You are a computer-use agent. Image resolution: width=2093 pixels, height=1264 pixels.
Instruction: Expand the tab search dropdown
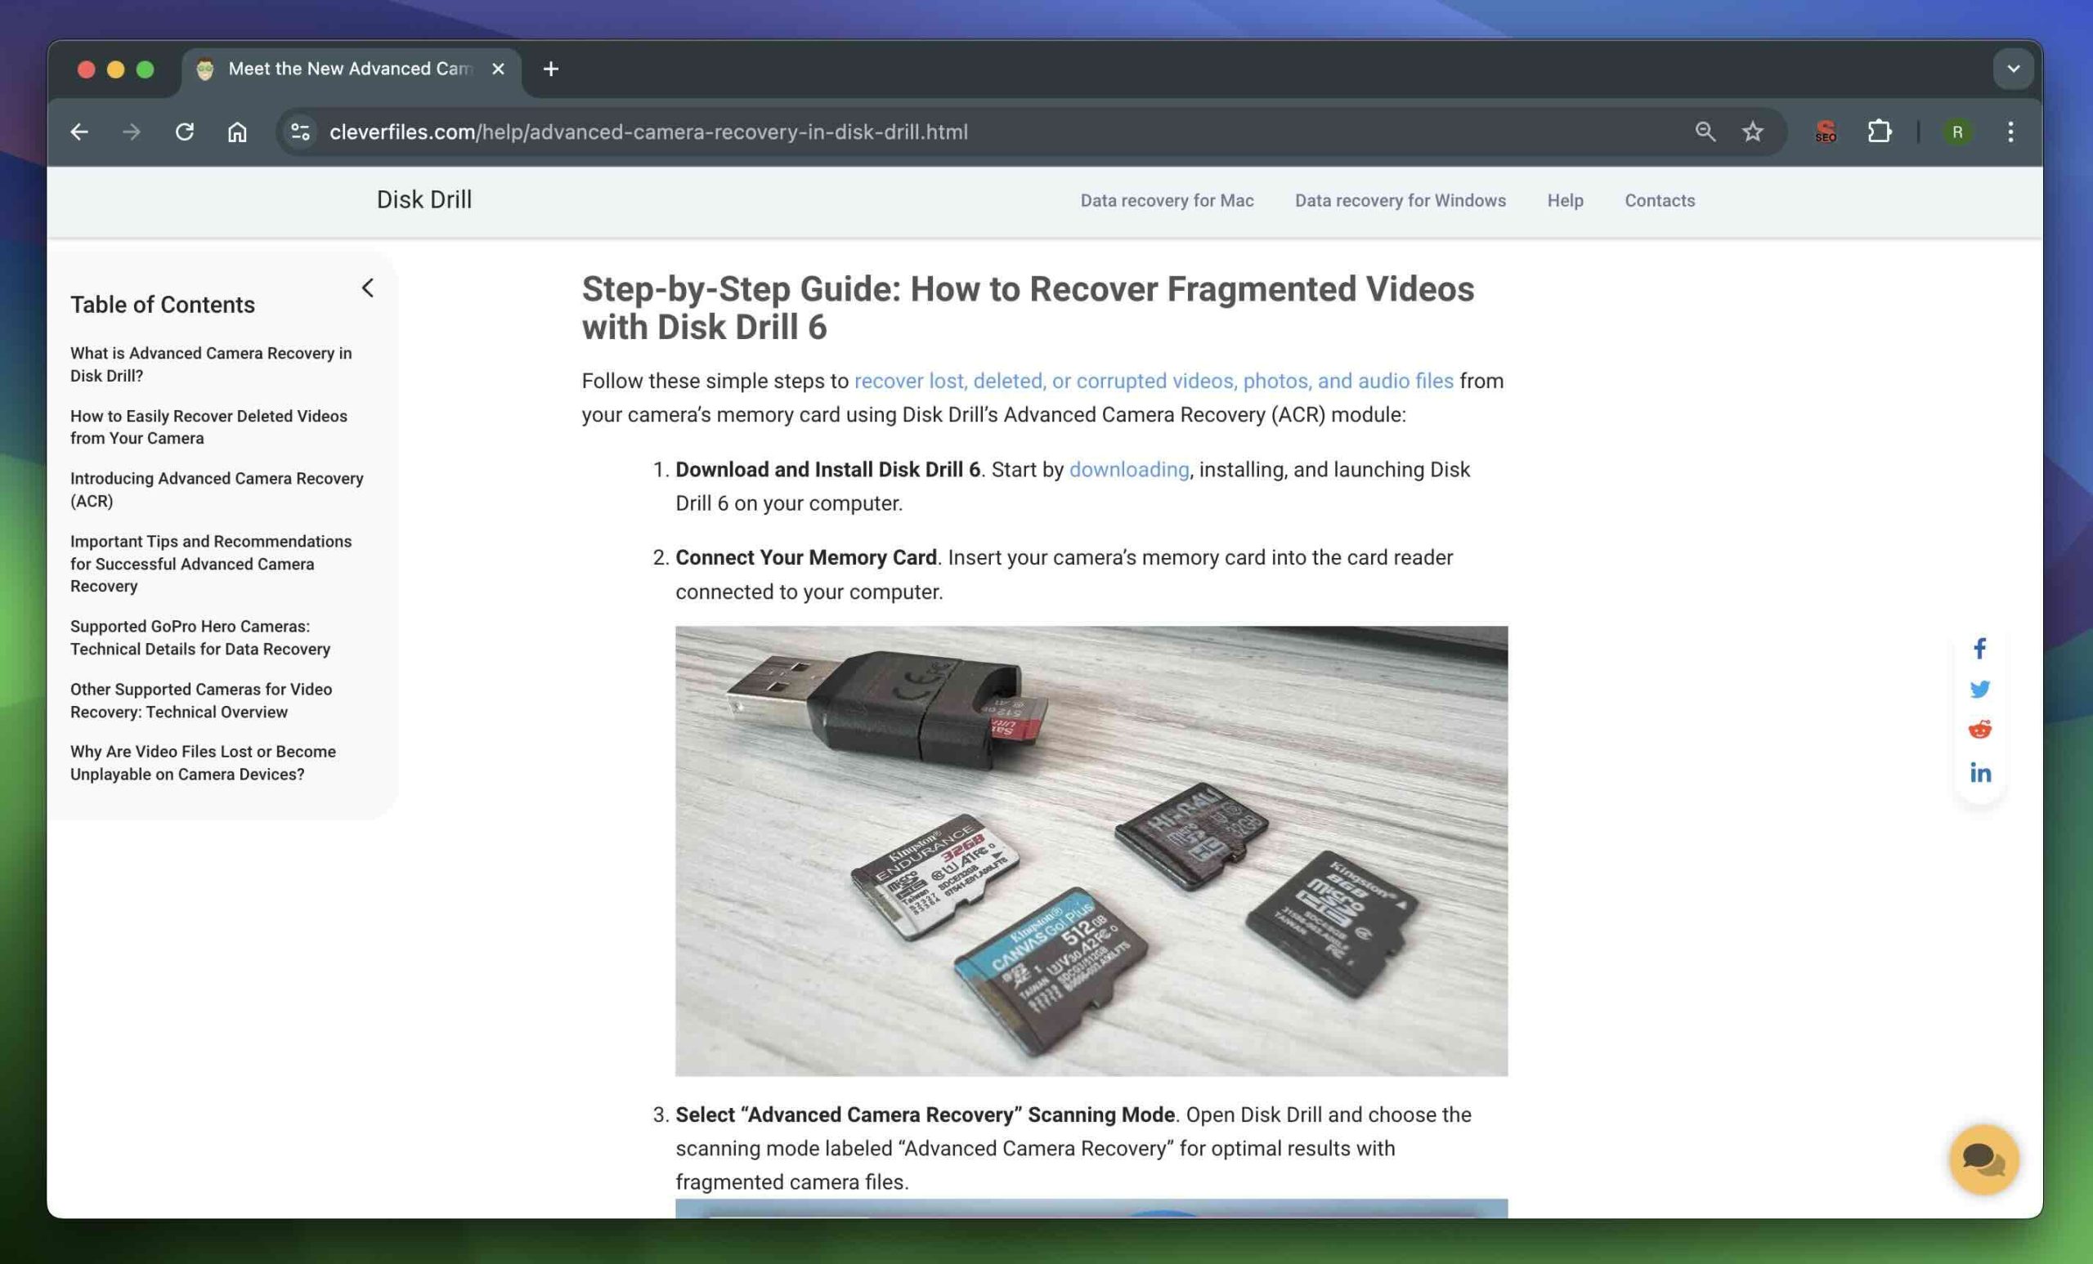tap(2012, 69)
